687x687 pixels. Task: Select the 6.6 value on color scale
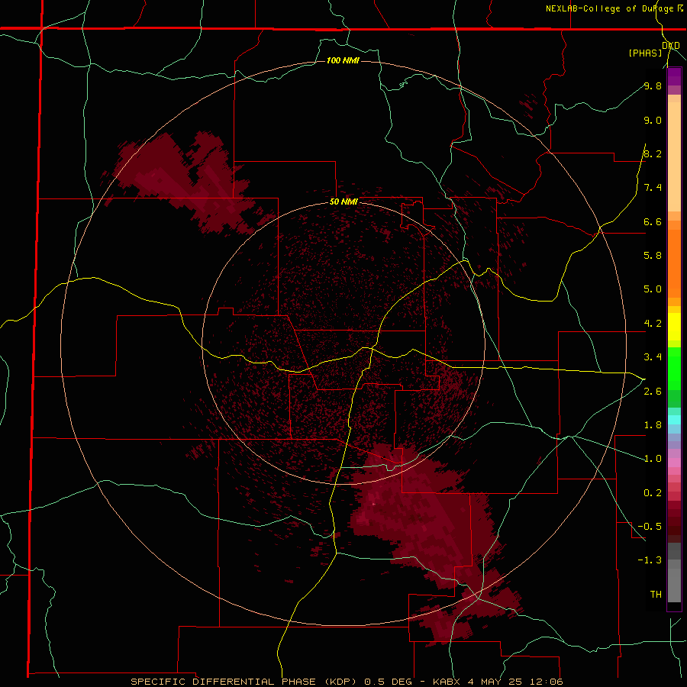pos(653,221)
